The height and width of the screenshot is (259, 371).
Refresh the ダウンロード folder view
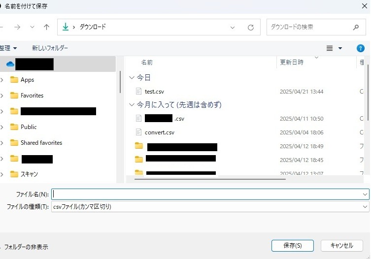[x=251, y=28]
